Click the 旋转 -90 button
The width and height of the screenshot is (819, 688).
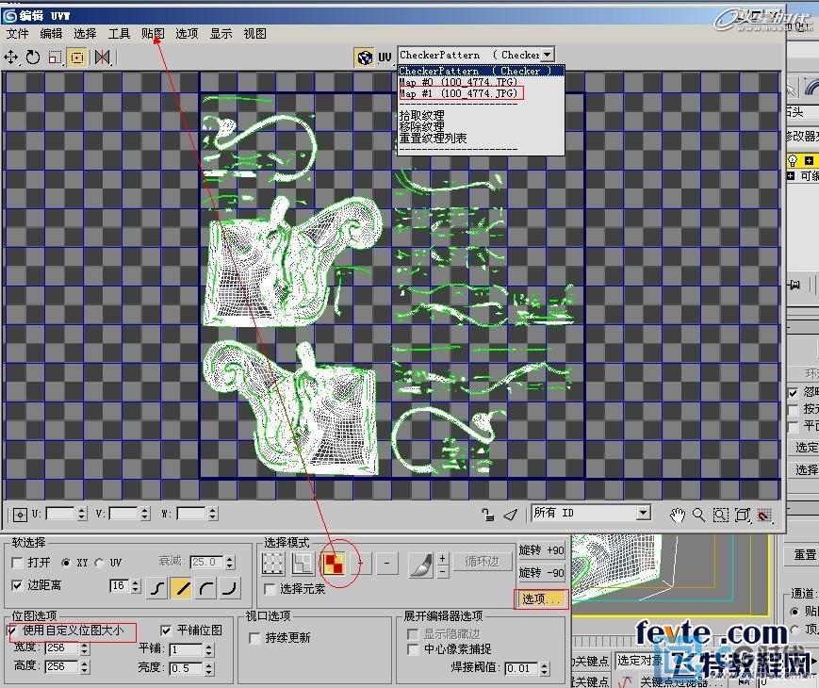pyautogui.click(x=542, y=573)
